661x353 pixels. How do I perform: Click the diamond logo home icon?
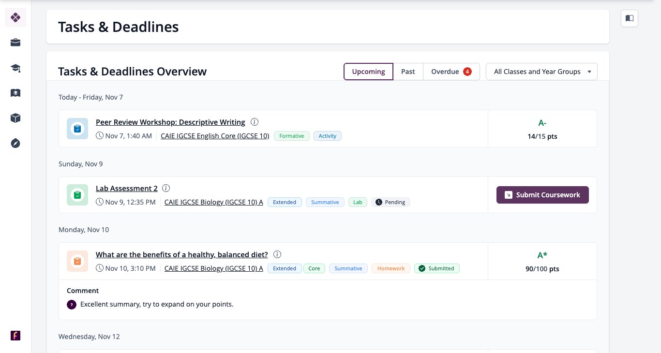[x=15, y=17]
